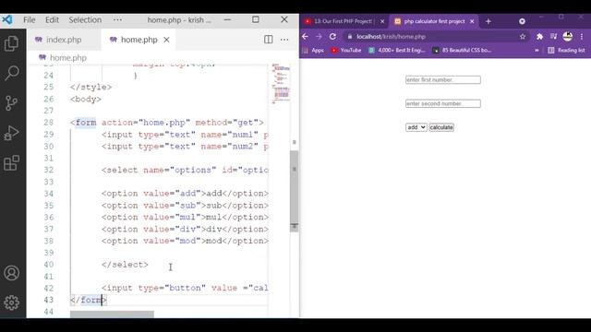Open the Chrome three-dot menu
This screenshot has width=591, height=332.
click(582, 37)
